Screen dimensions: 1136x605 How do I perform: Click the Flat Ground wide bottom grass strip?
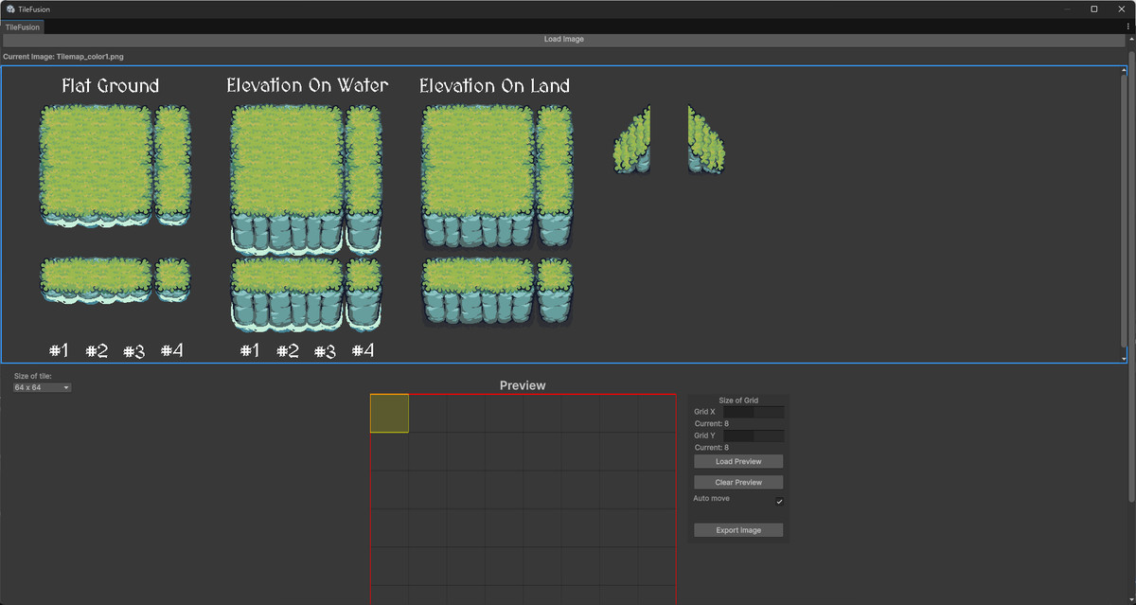(96, 280)
